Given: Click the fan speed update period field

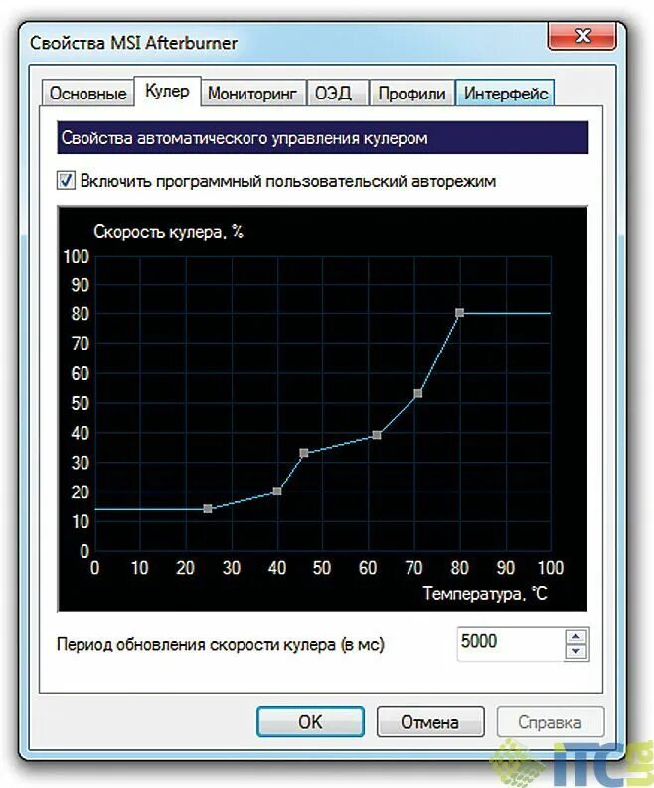Looking at the screenshot, I should tap(511, 644).
